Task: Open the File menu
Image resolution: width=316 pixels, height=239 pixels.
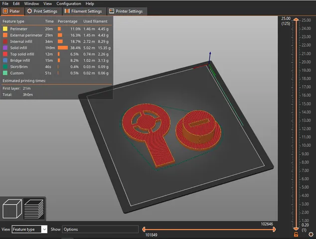Action: coord(5,3)
